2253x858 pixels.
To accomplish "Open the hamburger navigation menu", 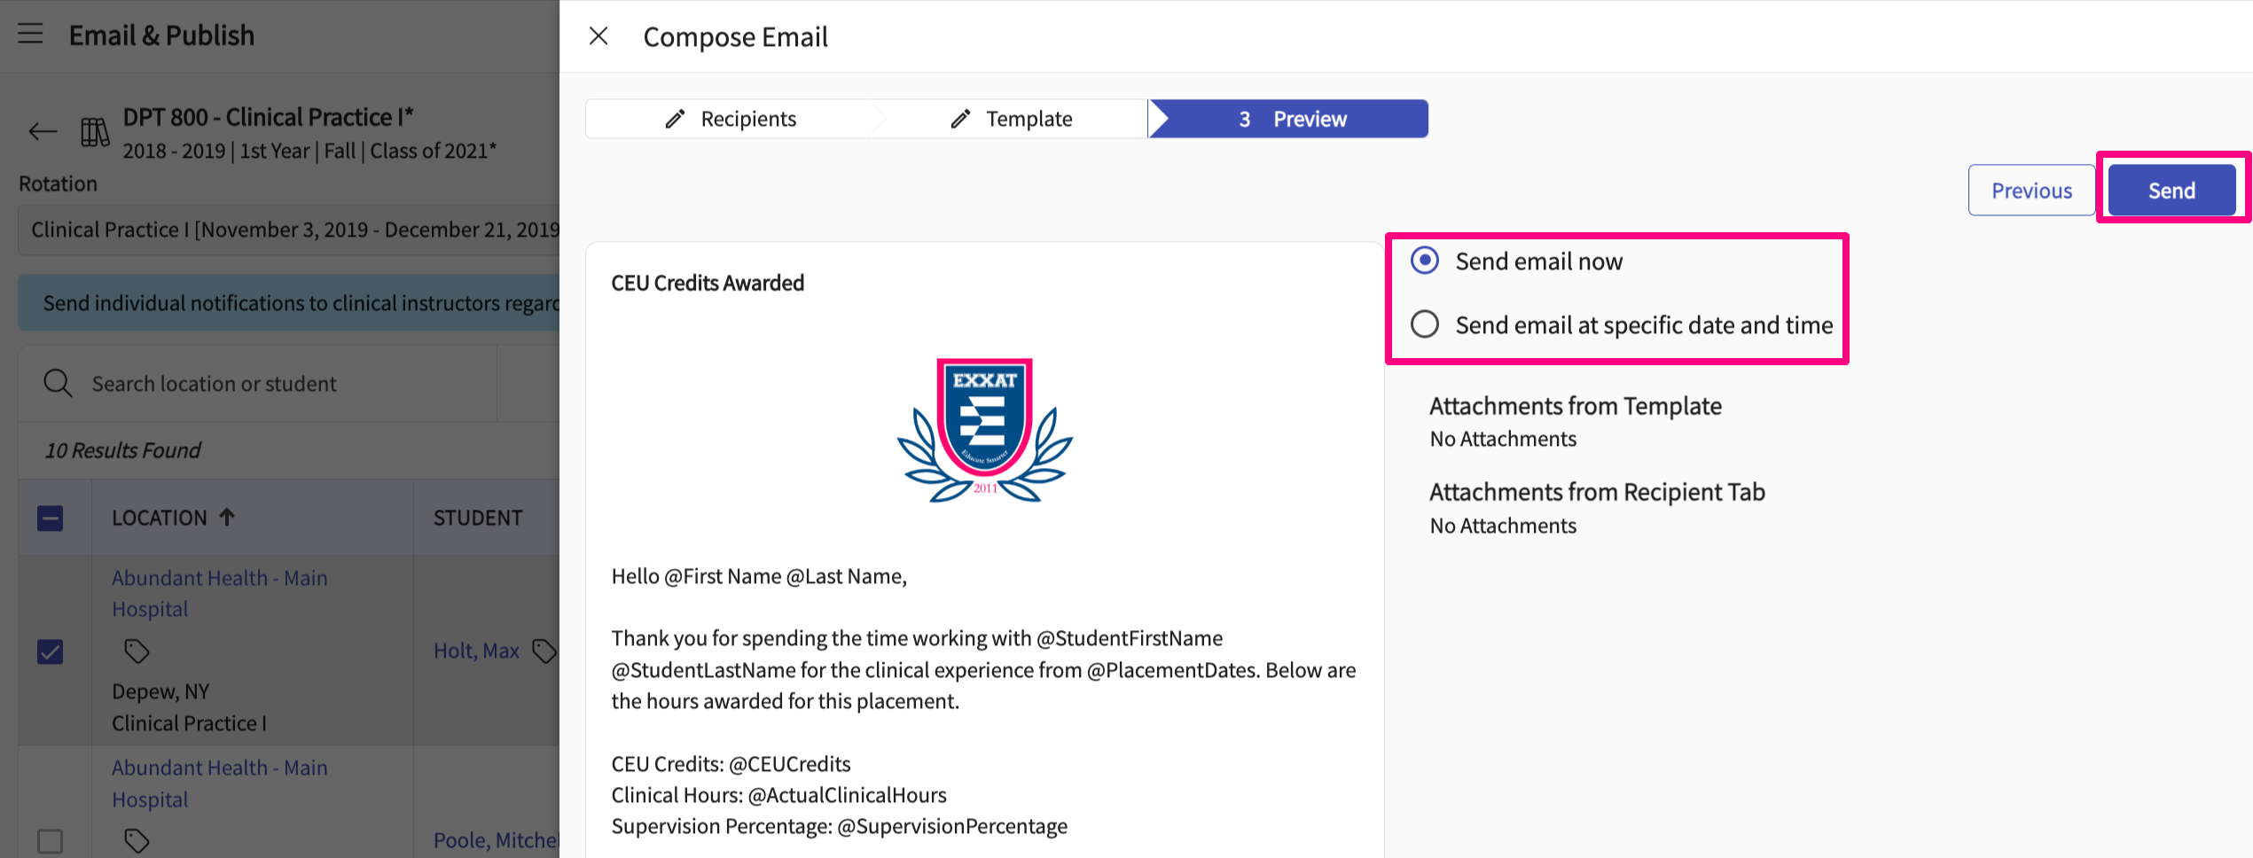I will click(x=30, y=35).
